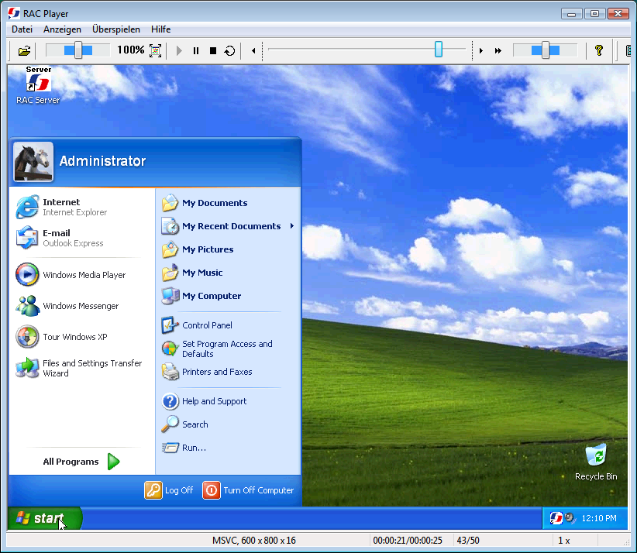Open the Hilfe menu
Image resolution: width=637 pixels, height=553 pixels.
[x=161, y=29]
